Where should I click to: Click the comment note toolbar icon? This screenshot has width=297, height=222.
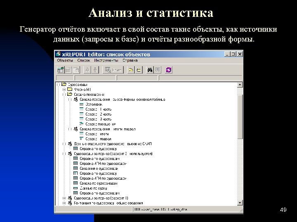158,70
